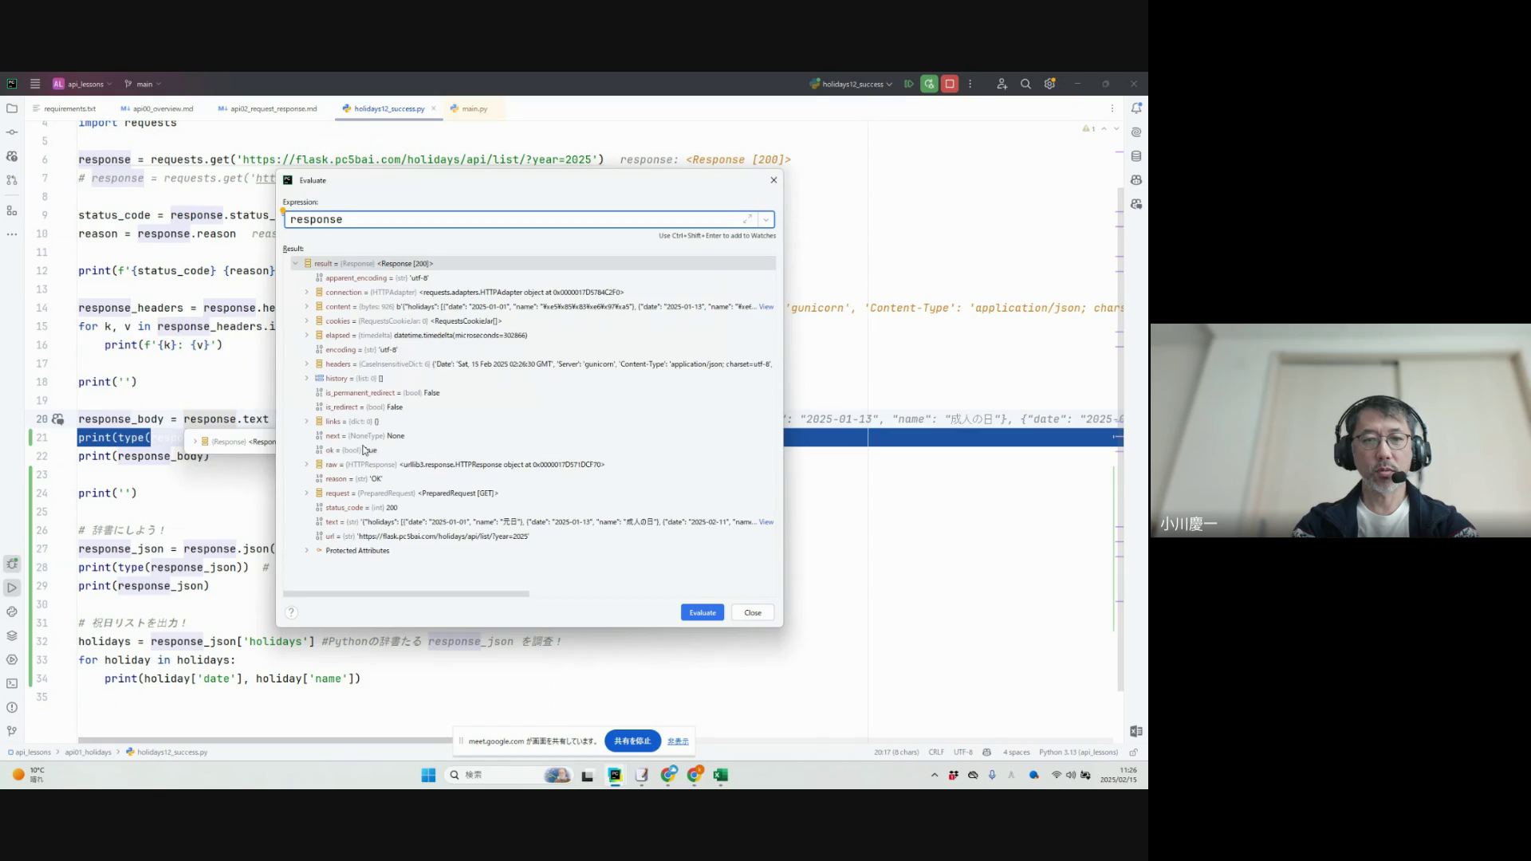1531x861 pixels.
Task: Expand the headers node in result tree
Action: pos(306,364)
